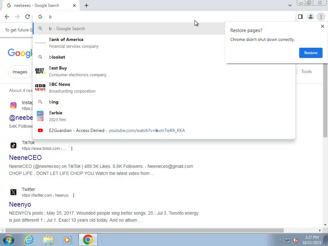
Task: Open a new tab with the plus button
Action: pyautogui.click(x=86, y=6)
